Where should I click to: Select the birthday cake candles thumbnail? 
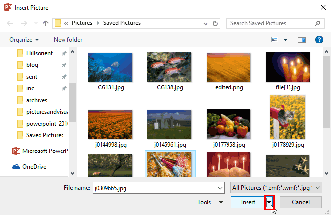(228, 165)
